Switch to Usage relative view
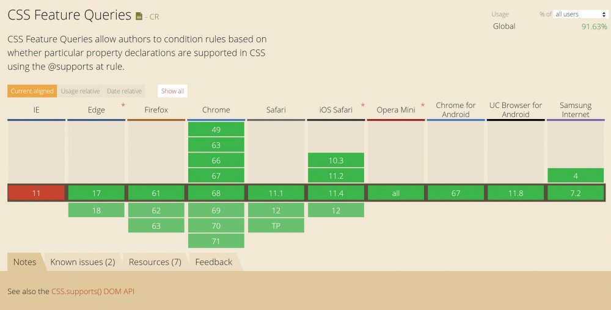 tap(80, 91)
